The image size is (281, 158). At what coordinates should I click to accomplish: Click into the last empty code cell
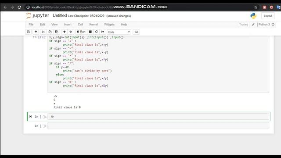tap(159, 126)
